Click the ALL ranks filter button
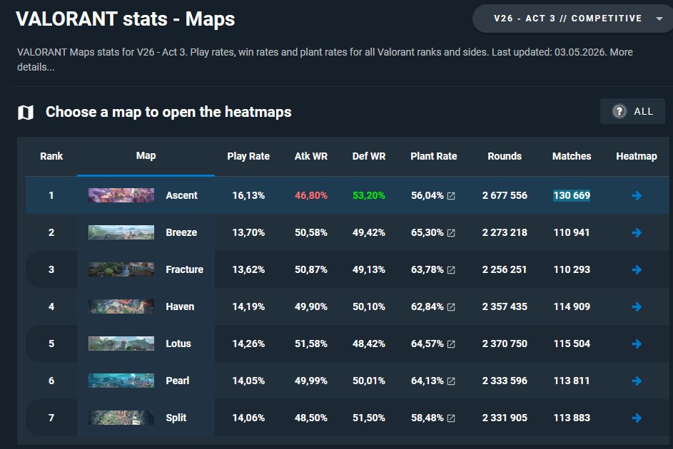The image size is (673, 449). pyautogui.click(x=632, y=111)
